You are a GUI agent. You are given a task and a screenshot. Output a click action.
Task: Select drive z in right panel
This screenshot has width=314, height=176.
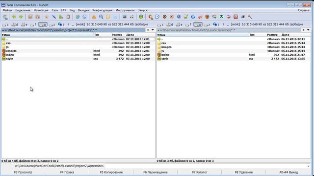(207, 24)
